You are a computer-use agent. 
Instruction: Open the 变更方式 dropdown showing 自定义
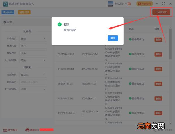[33, 75]
